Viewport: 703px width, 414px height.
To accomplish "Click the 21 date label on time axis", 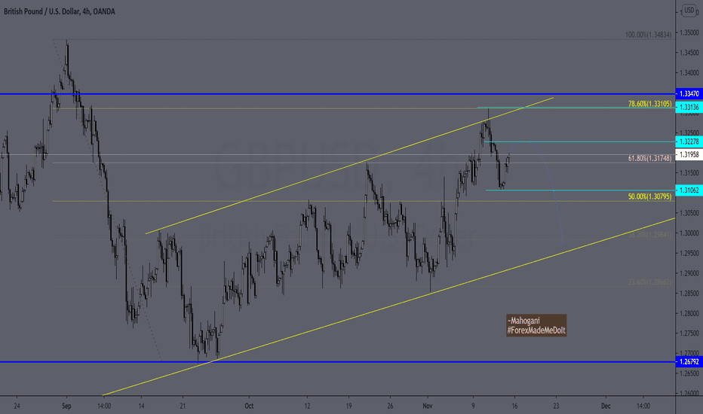I will (x=183, y=406).
